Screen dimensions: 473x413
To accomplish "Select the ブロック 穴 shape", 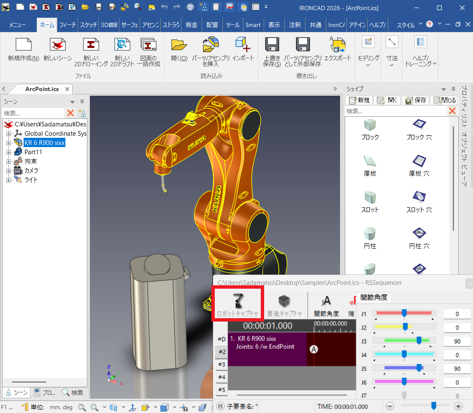I will [x=419, y=129].
